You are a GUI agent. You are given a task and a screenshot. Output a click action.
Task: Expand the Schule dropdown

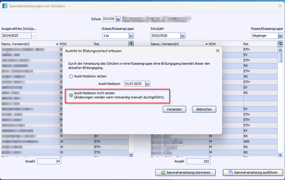tap(118, 19)
